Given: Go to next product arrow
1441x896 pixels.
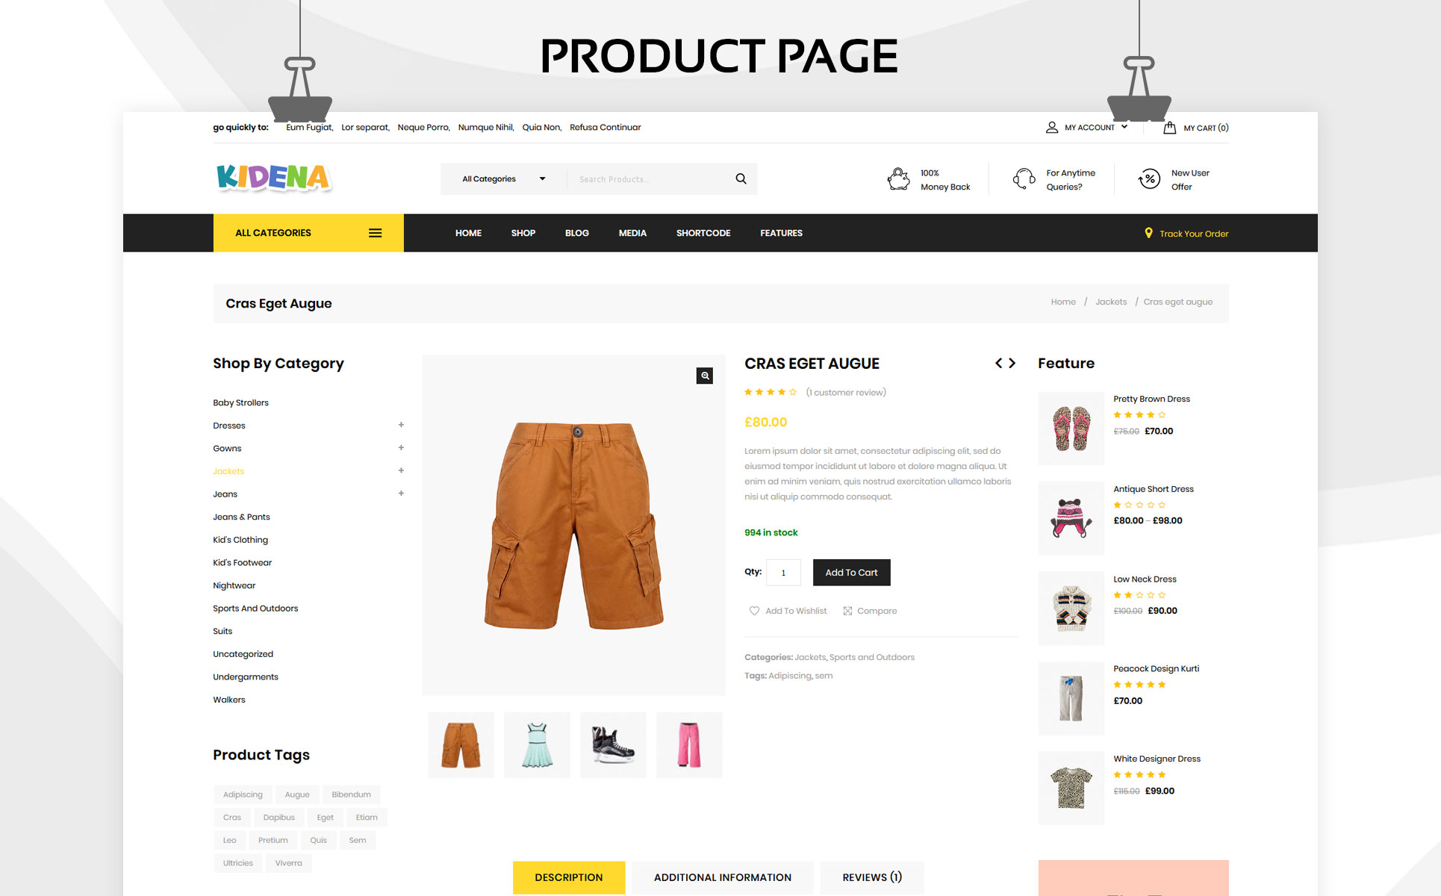Looking at the screenshot, I should 1012,363.
